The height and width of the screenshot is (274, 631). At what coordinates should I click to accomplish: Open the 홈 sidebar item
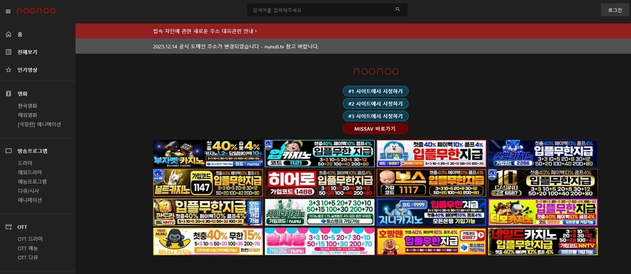pyautogui.click(x=20, y=34)
